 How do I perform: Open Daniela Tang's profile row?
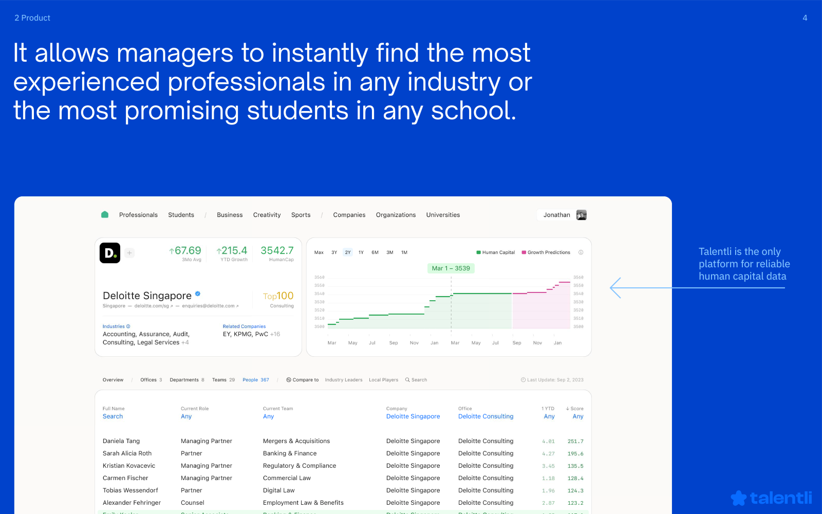343,441
